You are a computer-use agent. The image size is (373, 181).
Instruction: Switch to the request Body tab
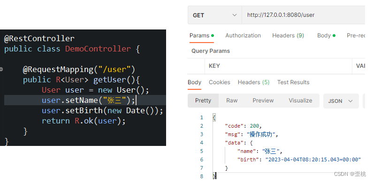click(326, 36)
